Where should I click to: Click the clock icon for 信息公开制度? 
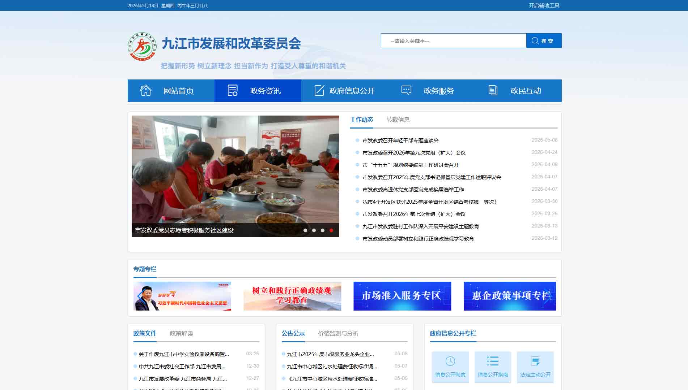coord(450,361)
